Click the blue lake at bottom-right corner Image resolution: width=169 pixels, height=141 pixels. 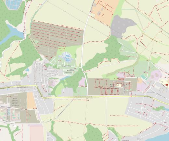pyautogui.click(x=162, y=138)
